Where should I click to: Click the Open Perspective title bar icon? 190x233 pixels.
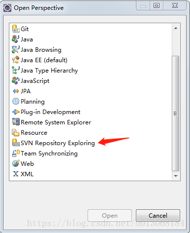[7, 8]
